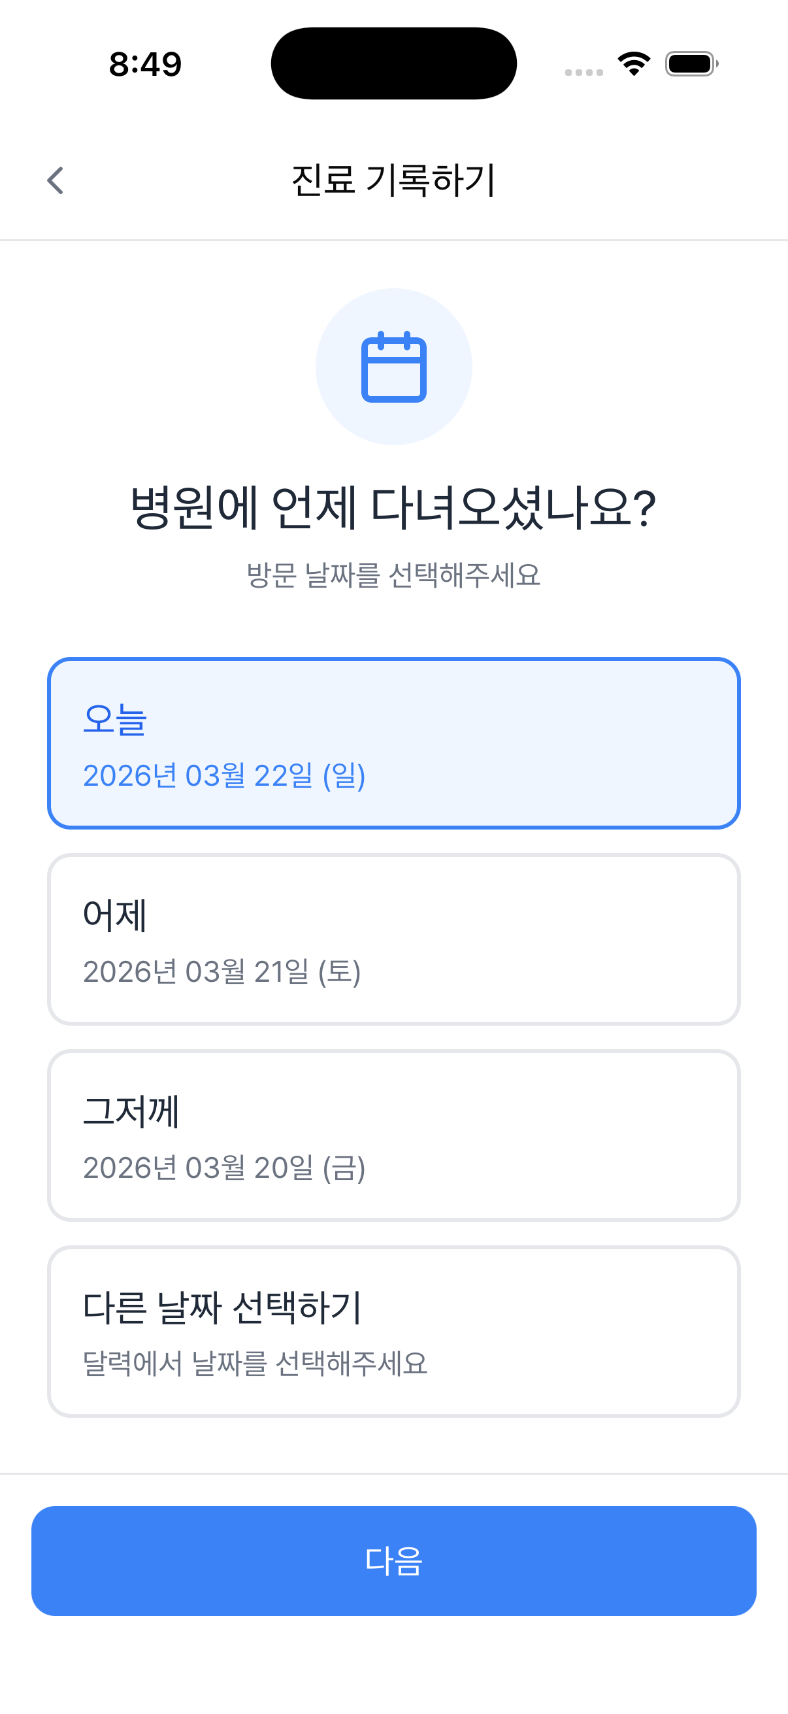Viewport: 788px width, 1714px height.
Task: Tap the 다음 button
Action: tap(393, 1561)
